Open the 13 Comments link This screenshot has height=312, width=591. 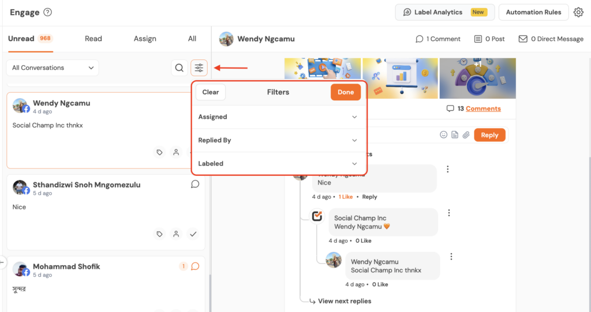(x=483, y=108)
